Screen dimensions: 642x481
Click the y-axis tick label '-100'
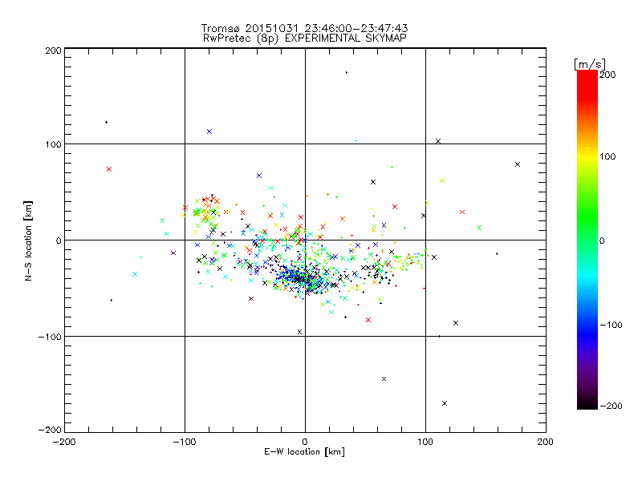[x=50, y=337]
